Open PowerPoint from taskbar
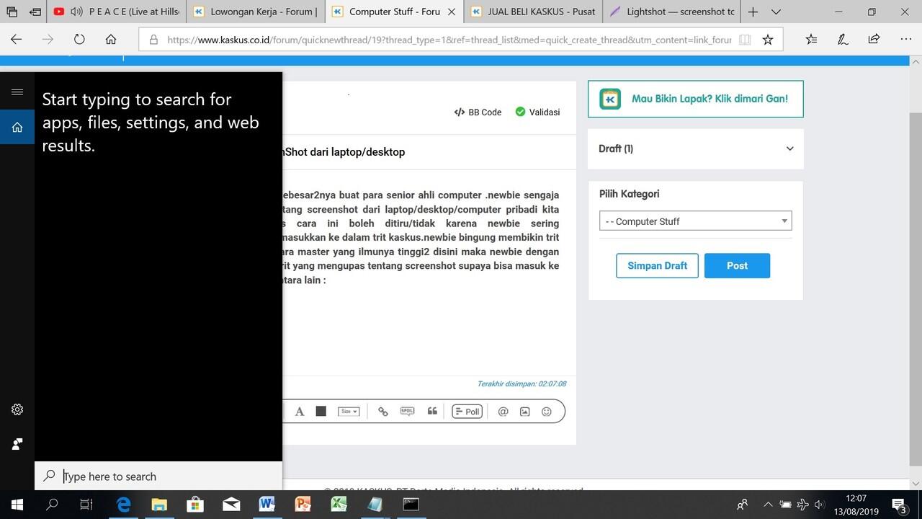This screenshot has width=922, height=519. click(x=303, y=505)
